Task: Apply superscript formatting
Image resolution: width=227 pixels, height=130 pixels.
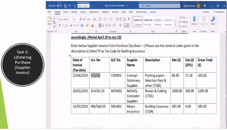Action: click(x=78, y=25)
